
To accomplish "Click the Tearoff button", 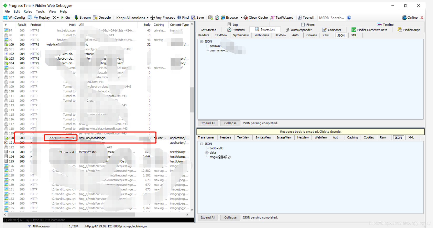I will tap(306, 18).
